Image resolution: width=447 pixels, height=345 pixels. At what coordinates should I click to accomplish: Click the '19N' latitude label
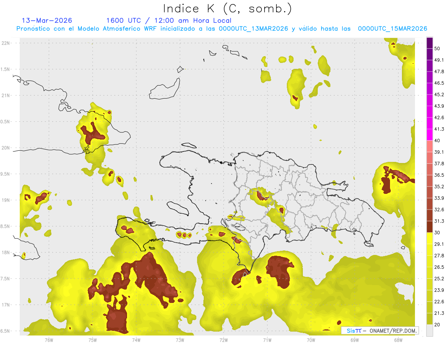[6, 200]
